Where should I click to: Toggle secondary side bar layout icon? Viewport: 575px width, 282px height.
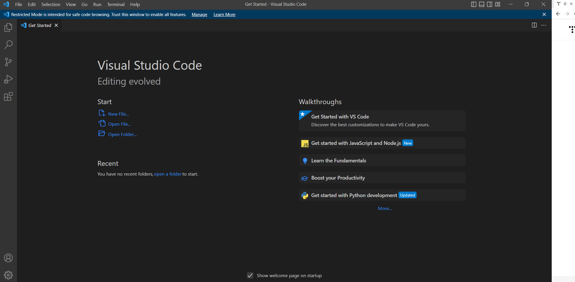490,4
